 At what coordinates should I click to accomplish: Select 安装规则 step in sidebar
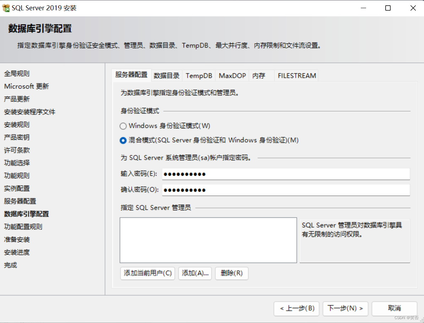click(x=17, y=124)
